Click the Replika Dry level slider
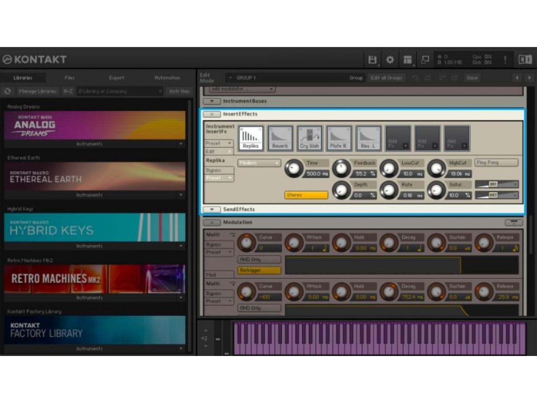The width and height of the screenshot is (537, 403). (497, 184)
